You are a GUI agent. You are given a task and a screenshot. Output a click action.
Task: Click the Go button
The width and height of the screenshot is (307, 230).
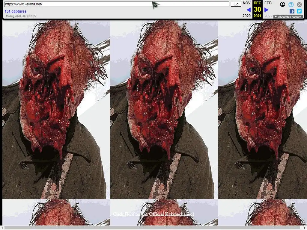tap(236, 4)
